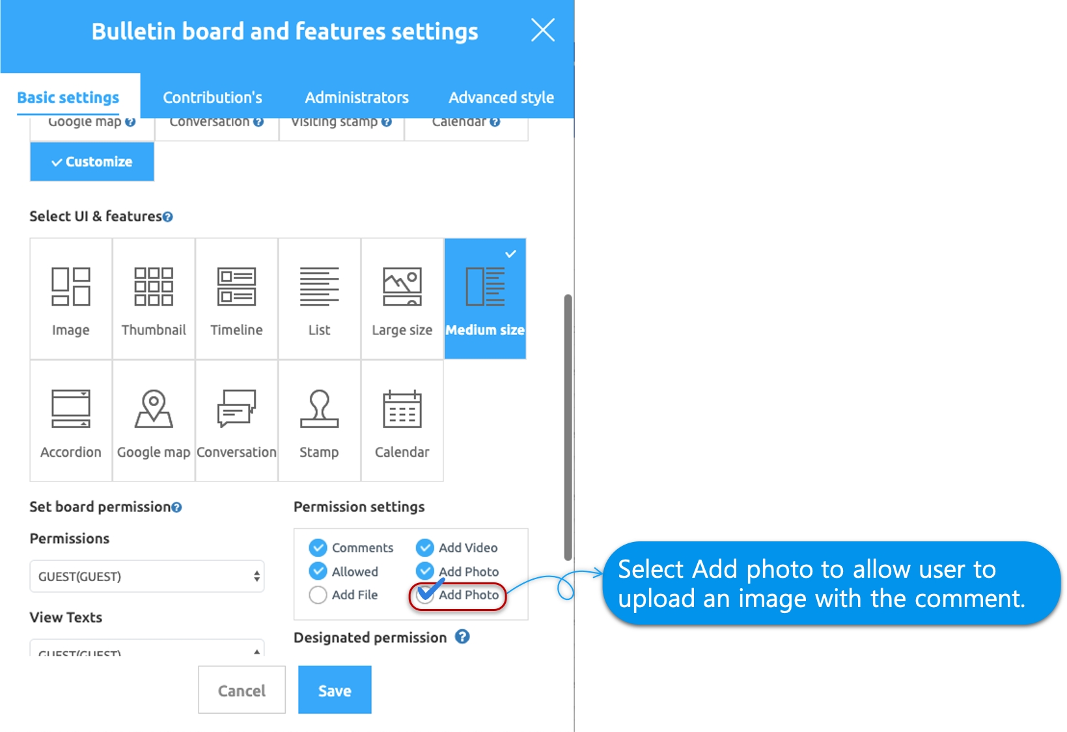Select the Image layout icon
Screen dimensions: 1067x732
[x=71, y=299]
